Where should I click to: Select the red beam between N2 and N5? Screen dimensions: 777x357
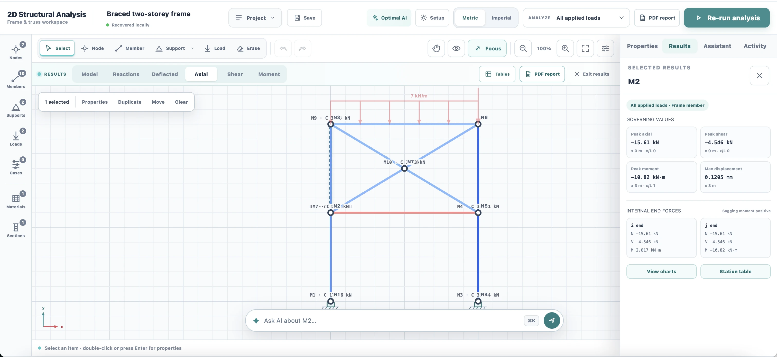(404, 213)
